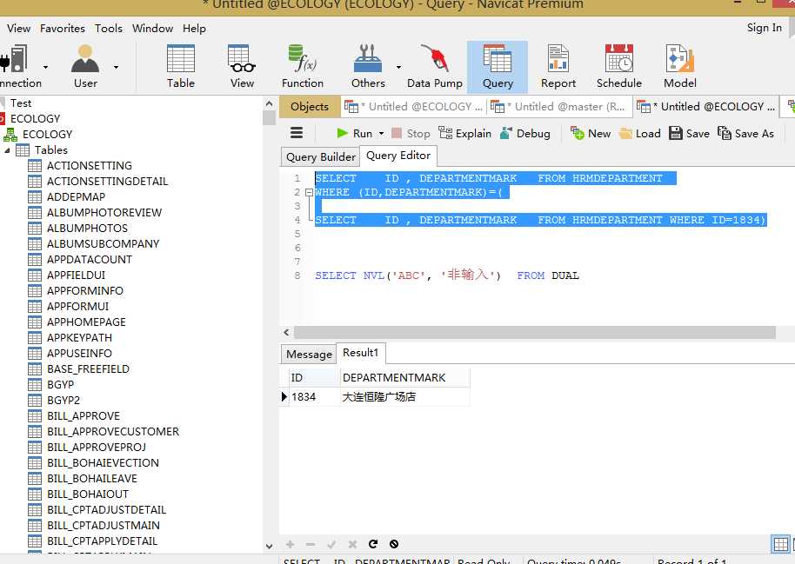Switch to the Query Editor tab
Image resolution: width=795 pixels, height=564 pixels.
tap(398, 156)
